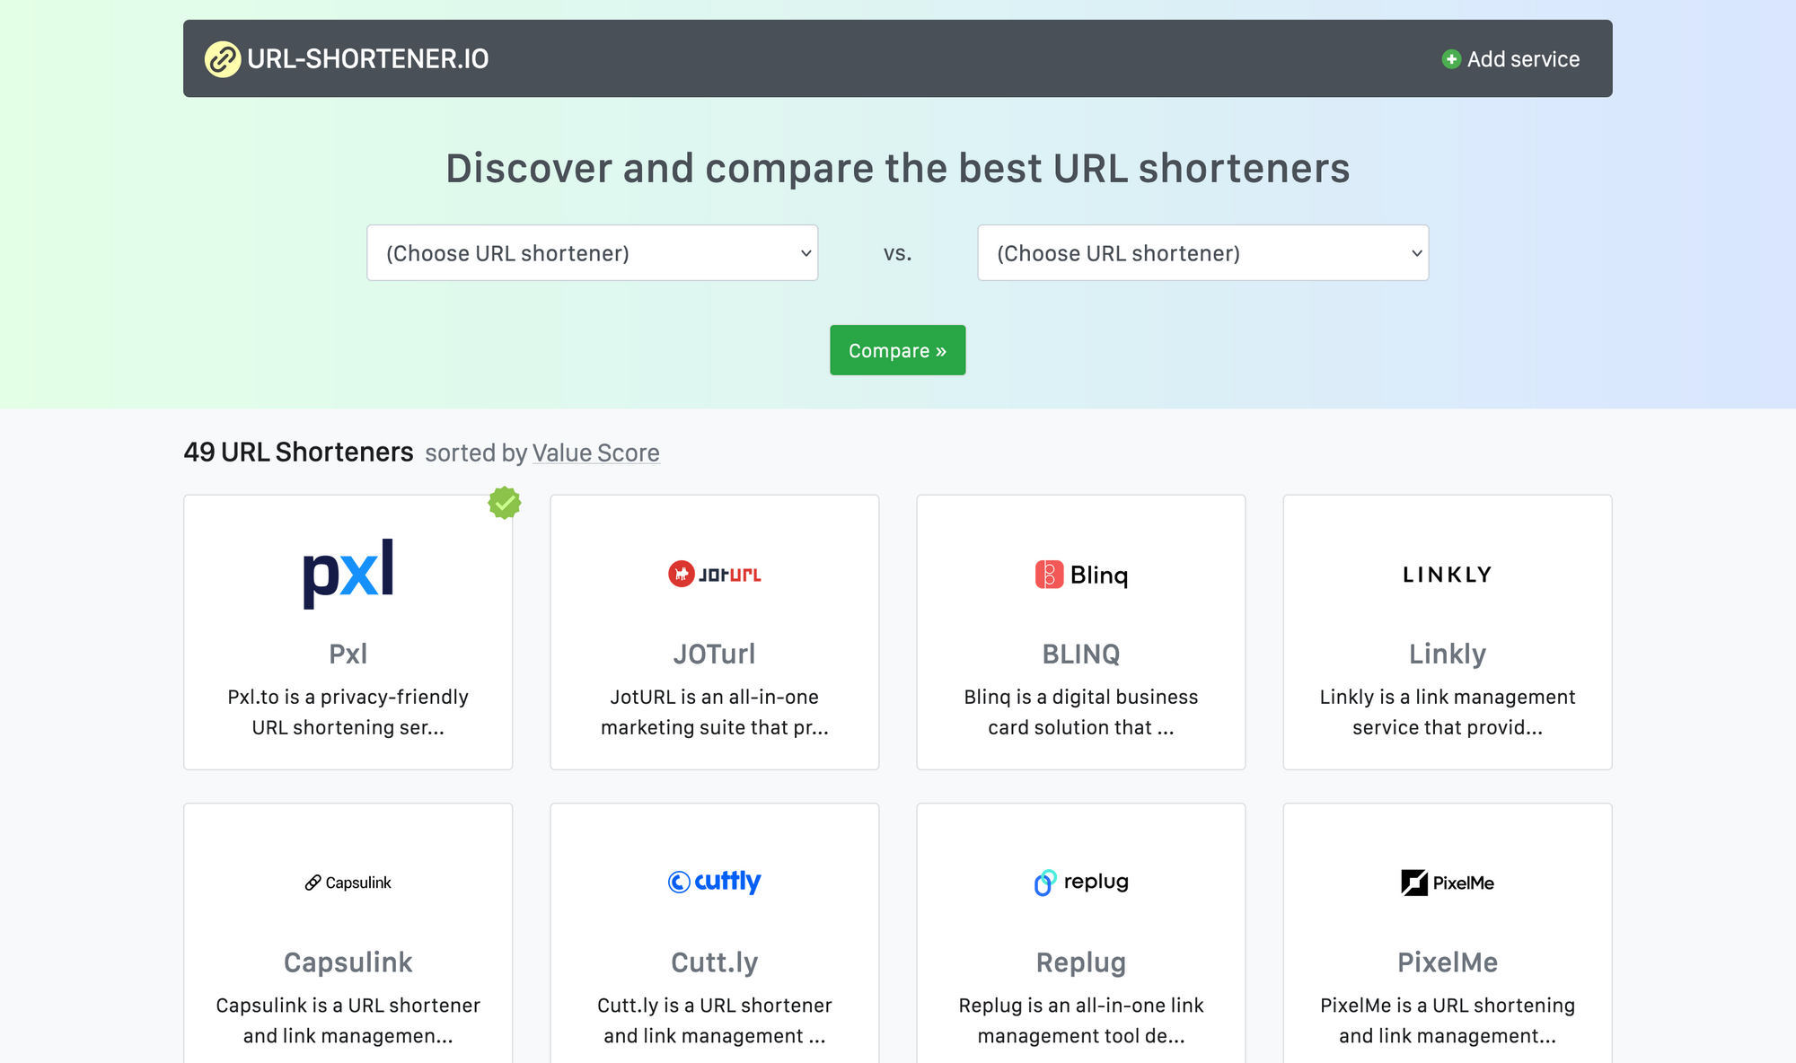Click the JotURL red logo
Viewport: 1796px width, 1063px height.
(x=715, y=574)
